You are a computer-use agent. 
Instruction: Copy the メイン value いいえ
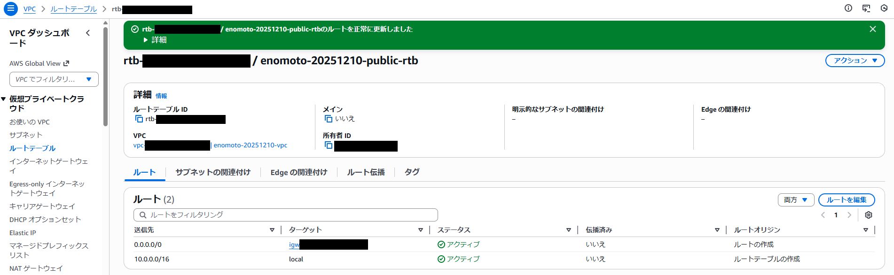point(329,119)
